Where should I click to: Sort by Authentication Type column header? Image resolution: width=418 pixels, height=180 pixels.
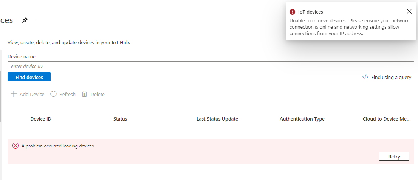pyautogui.click(x=302, y=119)
